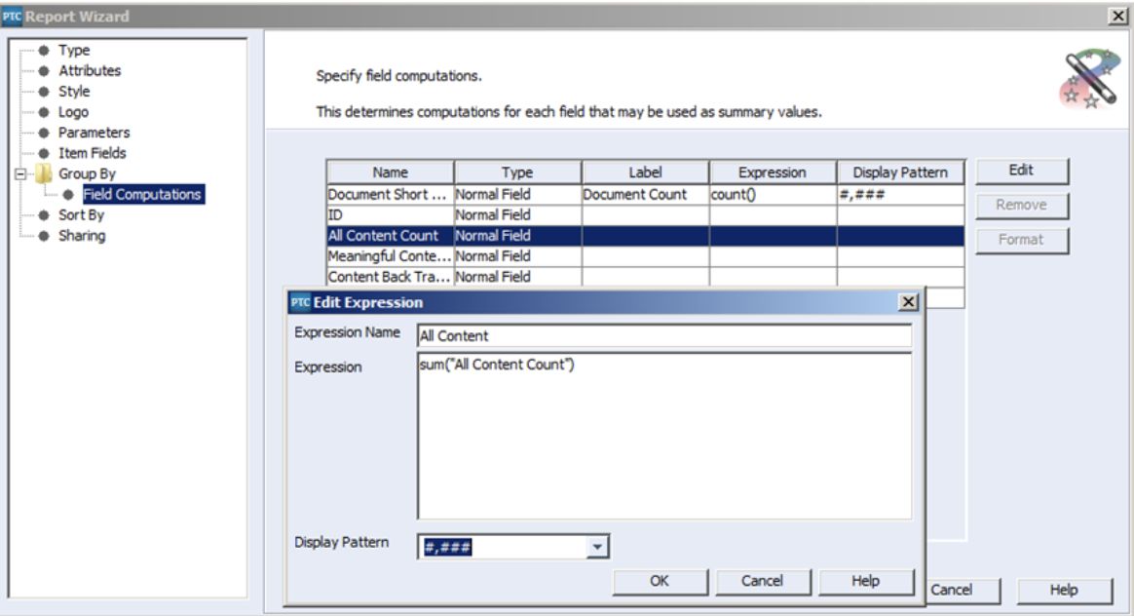
Task: Cancel the Report Wizard
Action: [x=962, y=590]
